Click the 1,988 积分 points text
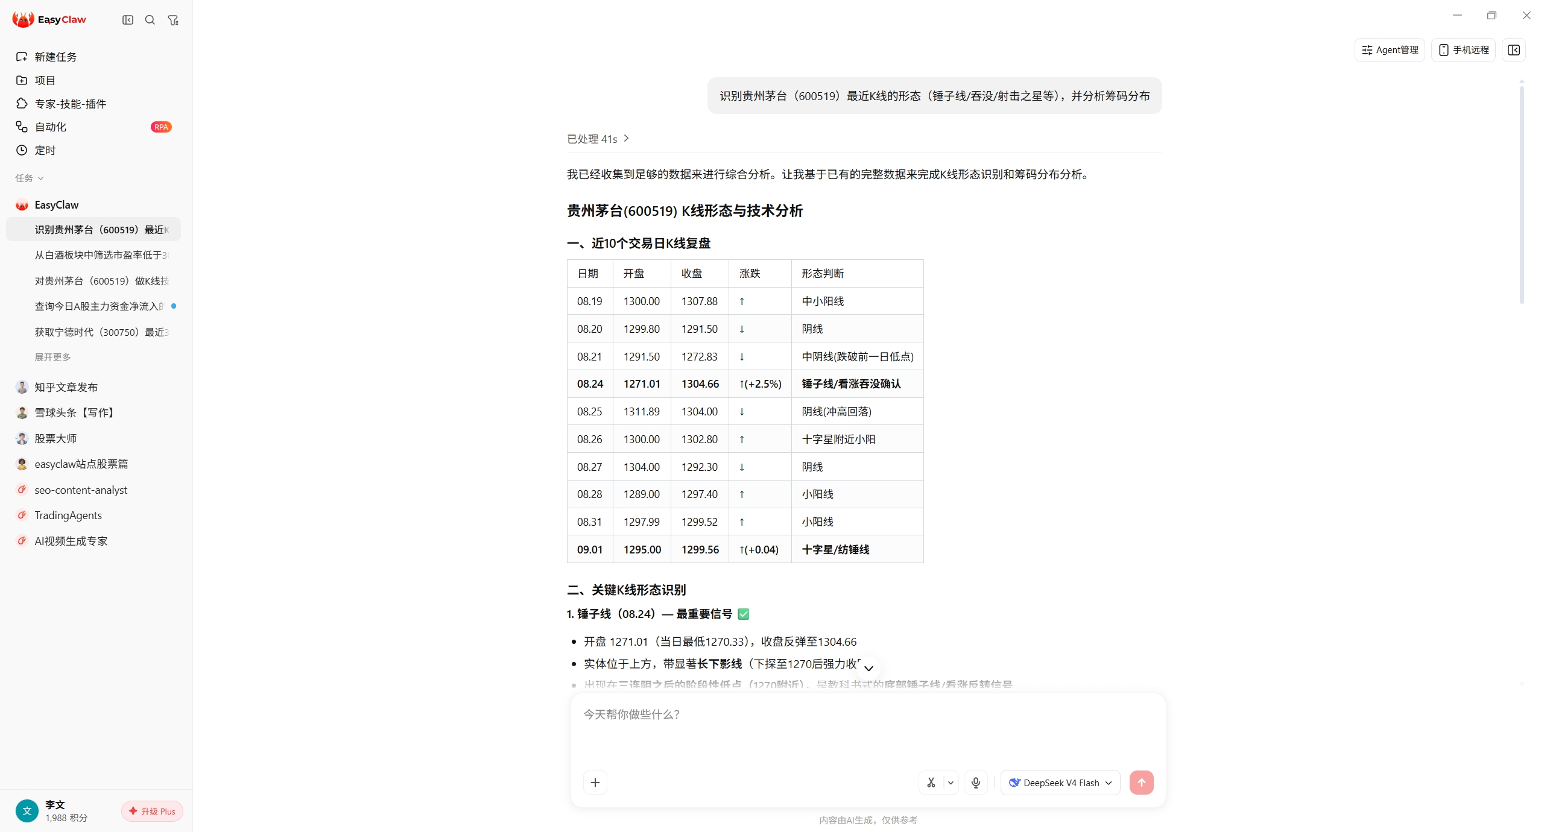1544x832 pixels. pyautogui.click(x=66, y=818)
